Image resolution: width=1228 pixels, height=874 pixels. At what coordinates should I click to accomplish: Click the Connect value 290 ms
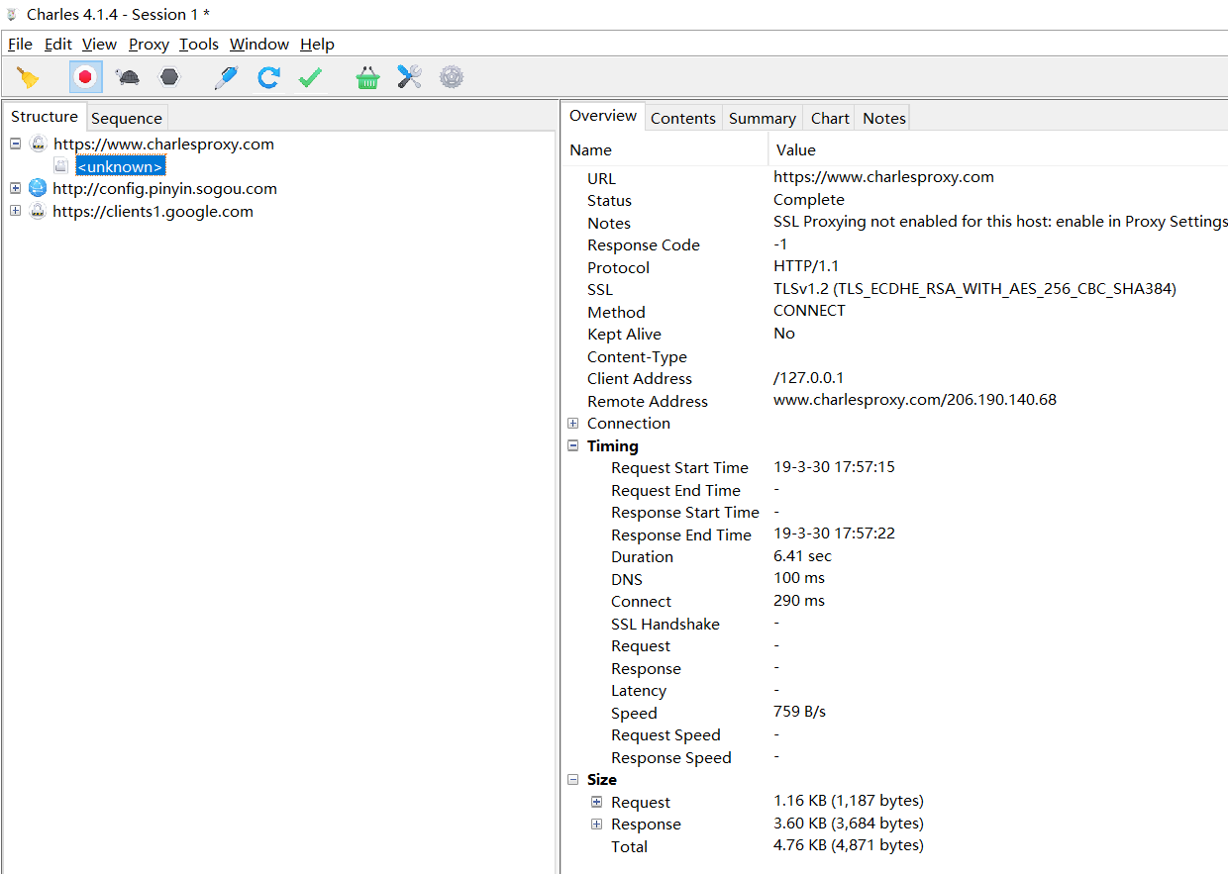tap(799, 600)
